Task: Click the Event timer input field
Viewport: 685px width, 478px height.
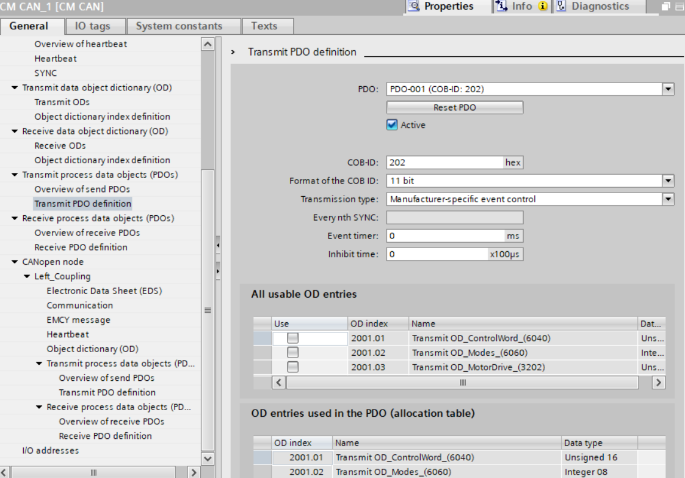Action: [445, 236]
